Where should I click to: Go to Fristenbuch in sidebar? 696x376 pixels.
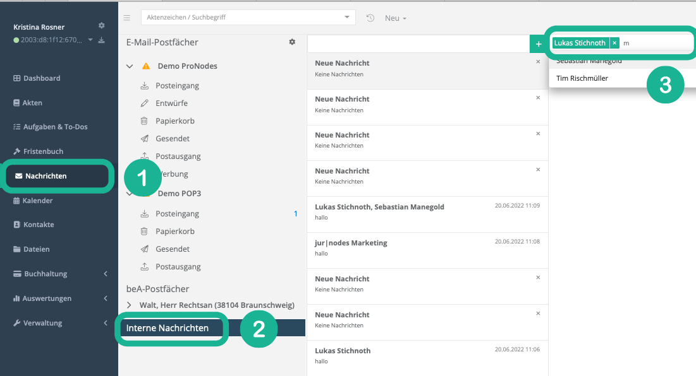click(x=43, y=151)
